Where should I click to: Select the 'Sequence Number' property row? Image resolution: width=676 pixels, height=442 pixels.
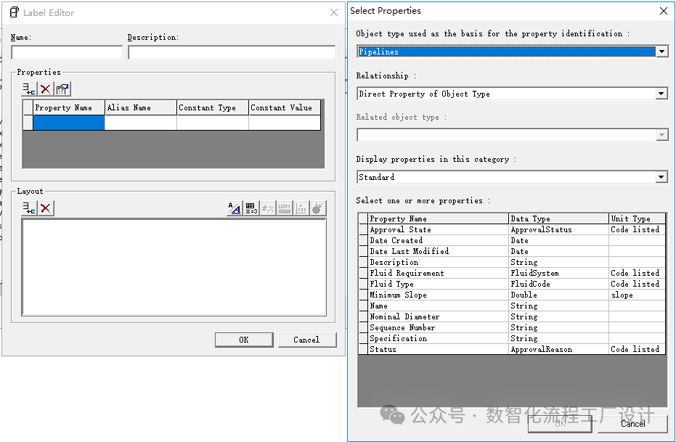(512, 328)
